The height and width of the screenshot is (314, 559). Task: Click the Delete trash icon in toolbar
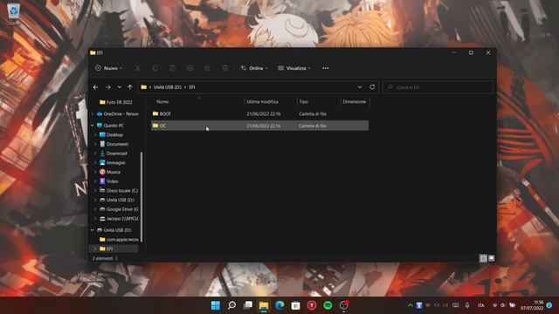pyautogui.click(x=225, y=68)
